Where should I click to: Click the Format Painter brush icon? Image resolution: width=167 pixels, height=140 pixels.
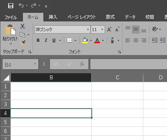point(23,42)
